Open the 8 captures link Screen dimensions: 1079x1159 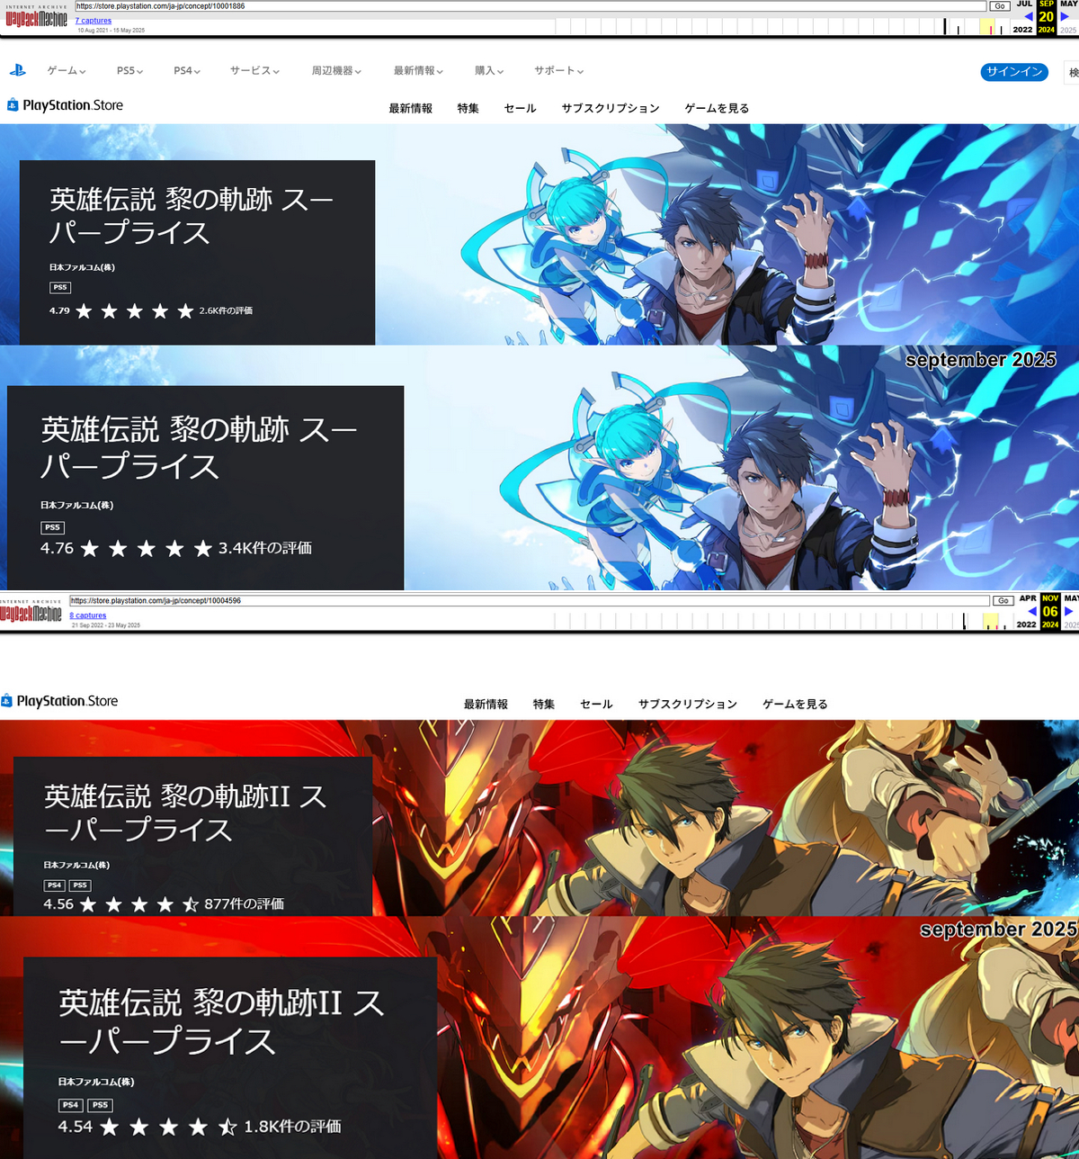[x=88, y=615]
